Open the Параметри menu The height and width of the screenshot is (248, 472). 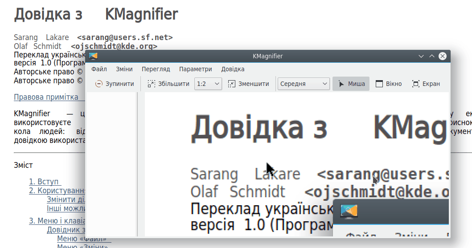tap(195, 69)
